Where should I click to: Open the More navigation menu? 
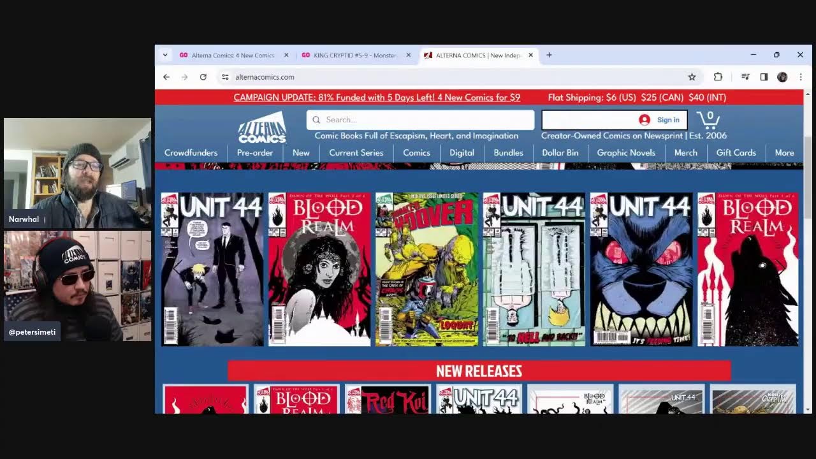click(x=784, y=153)
